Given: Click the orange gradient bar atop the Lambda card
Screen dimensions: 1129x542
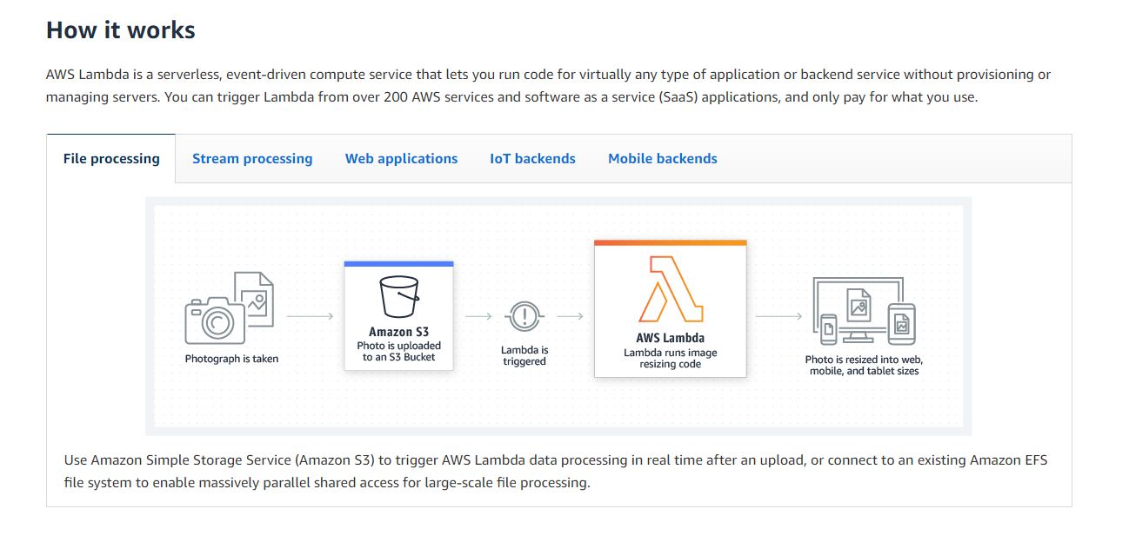Looking at the screenshot, I should 670,242.
